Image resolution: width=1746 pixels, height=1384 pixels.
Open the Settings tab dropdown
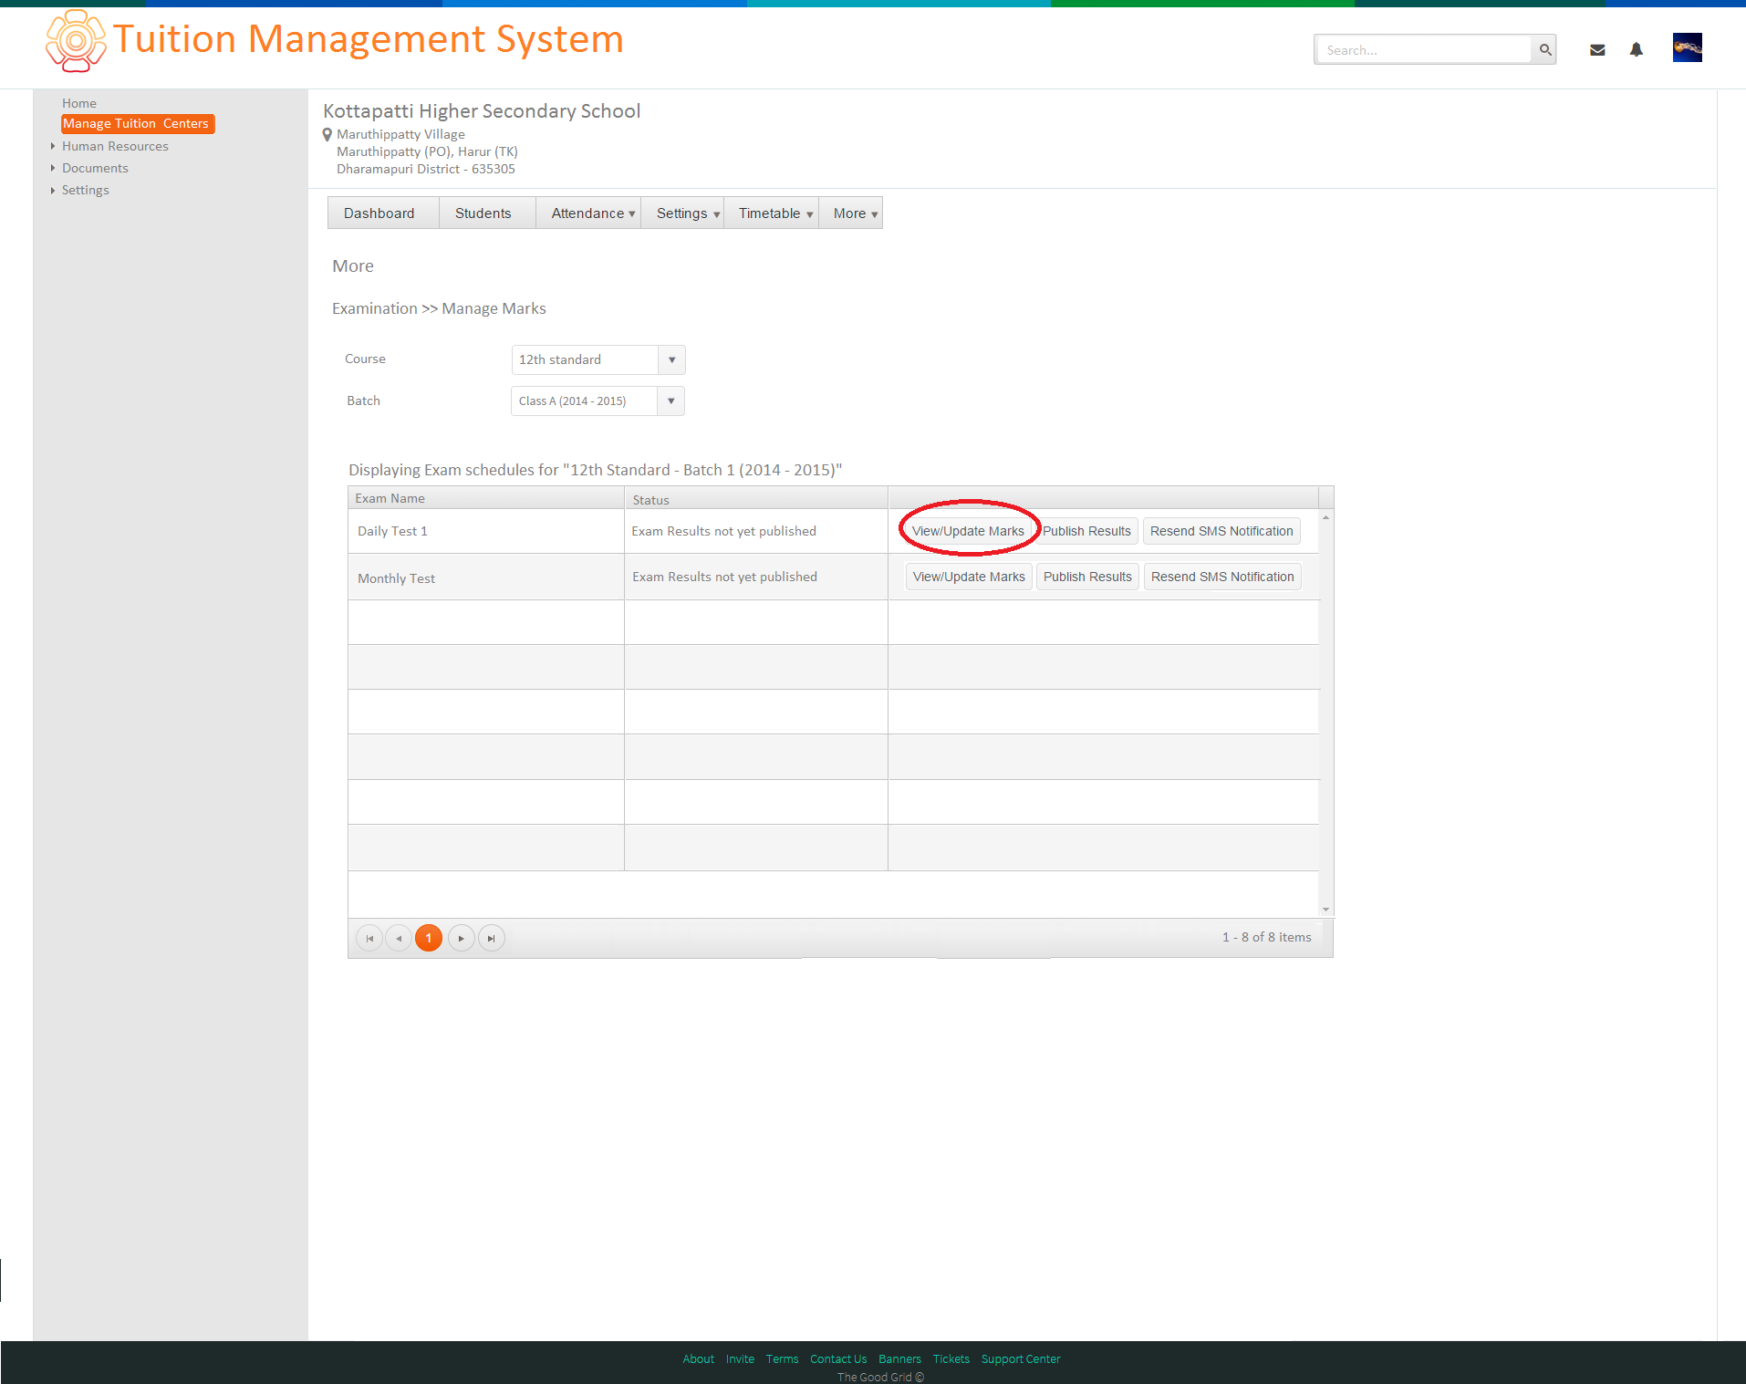tap(682, 213)
